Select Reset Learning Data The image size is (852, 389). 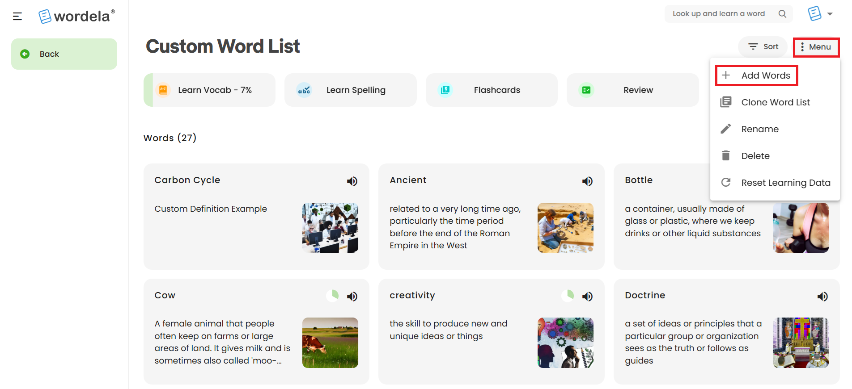[x=775, y=183]
